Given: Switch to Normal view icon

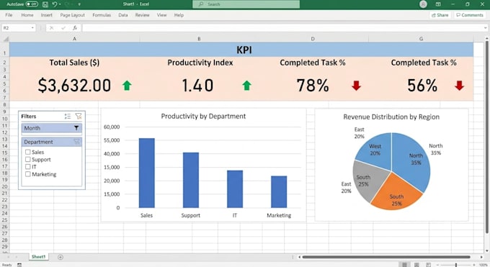Looking at the screenshot, I should pyautogui.click(x=404, y=265).
